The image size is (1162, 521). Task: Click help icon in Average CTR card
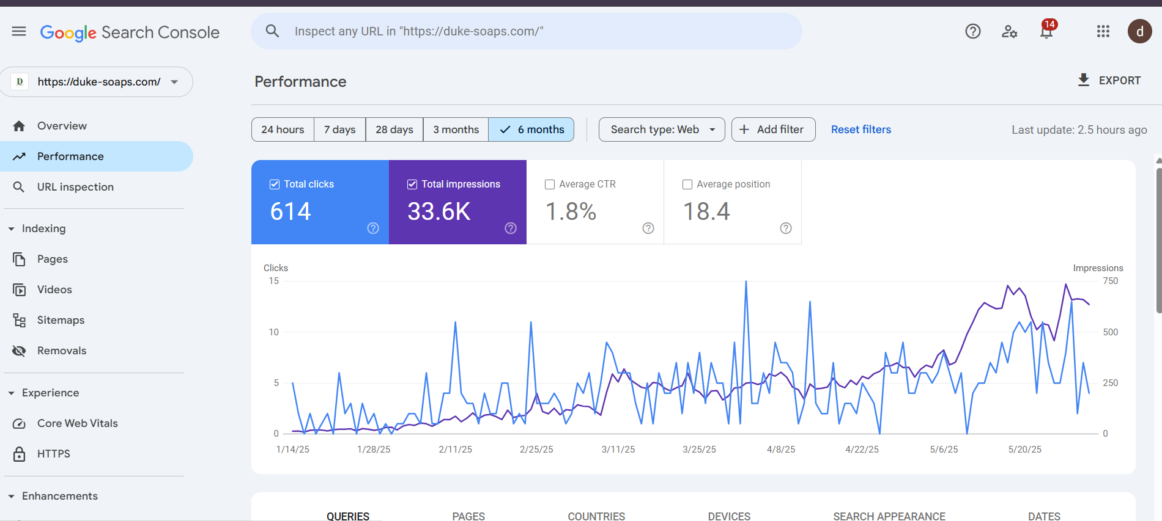[x=648, y=228]
